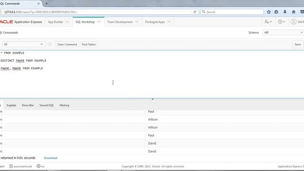Go to browser home page icon
Image resolution: width=304 pixels, height=171 pixels.
pyautogui.click(x=294, y=12)
